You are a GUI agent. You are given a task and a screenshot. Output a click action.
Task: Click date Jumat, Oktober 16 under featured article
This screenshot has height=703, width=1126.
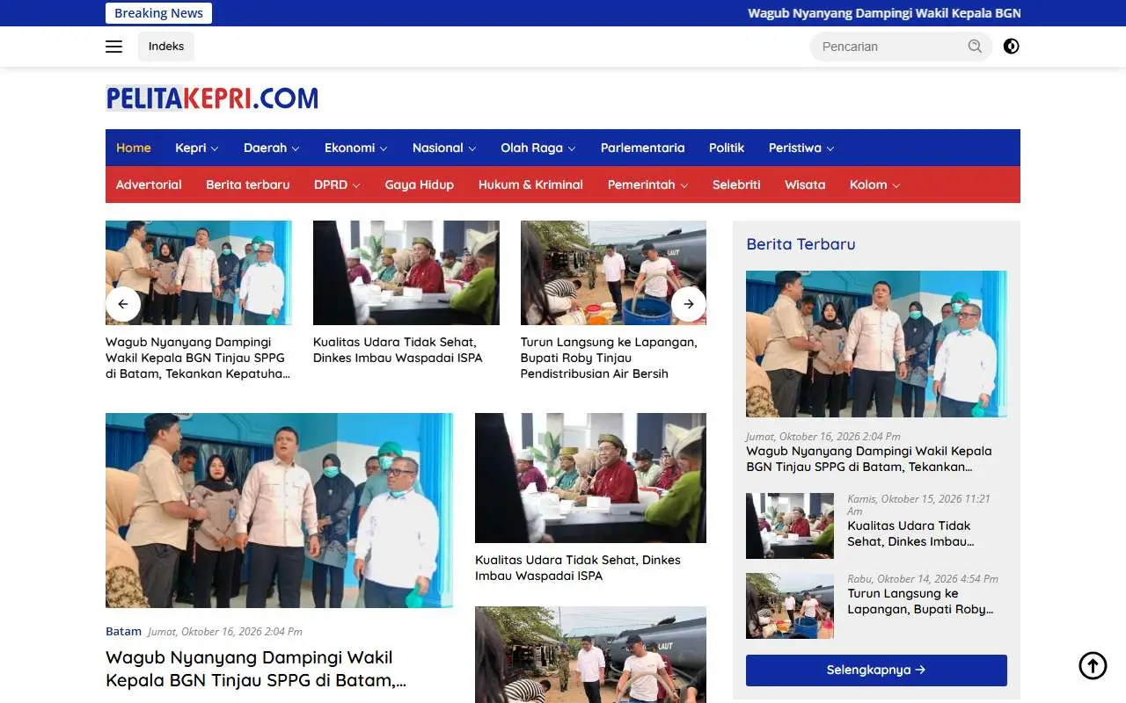tap(225, 631)
